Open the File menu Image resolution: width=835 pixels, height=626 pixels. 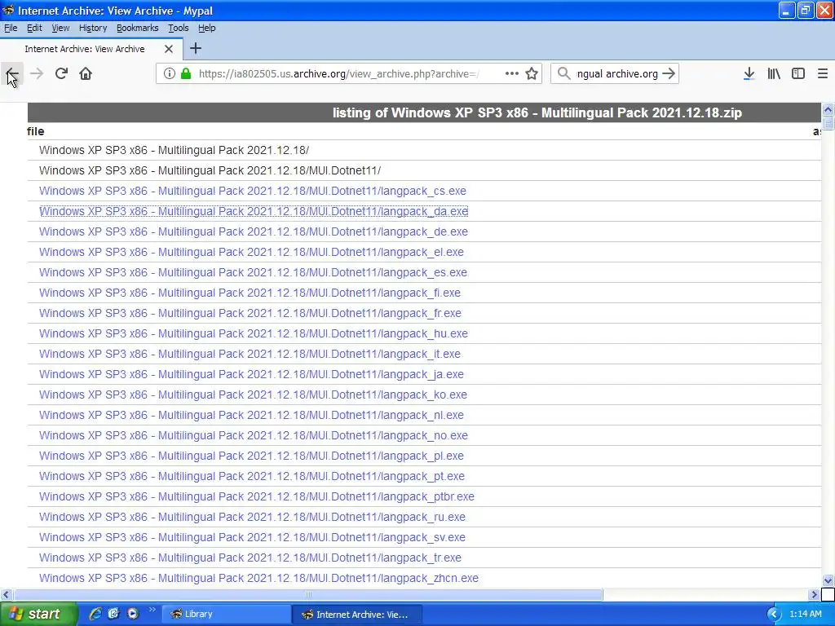click(11, 28)
